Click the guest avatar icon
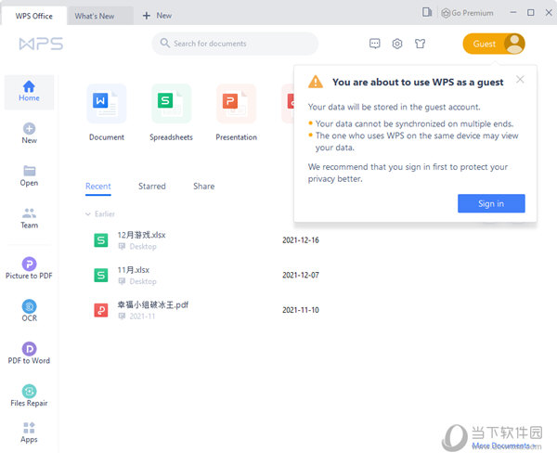 pyautogui.click(x=514, y=44)
